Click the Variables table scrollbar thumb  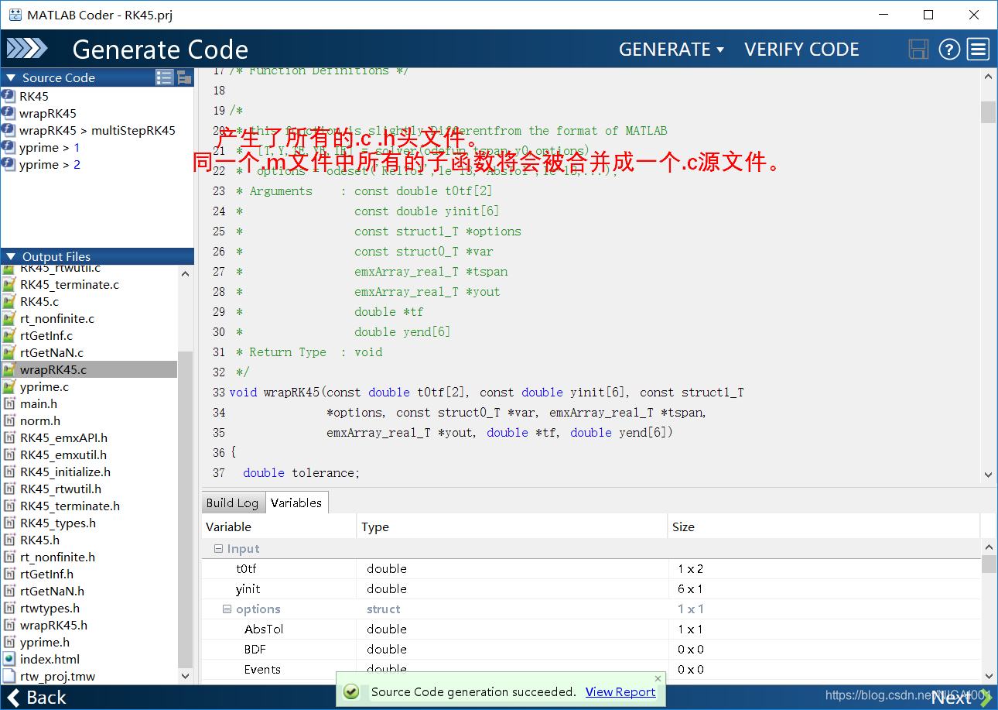point(989,564)
